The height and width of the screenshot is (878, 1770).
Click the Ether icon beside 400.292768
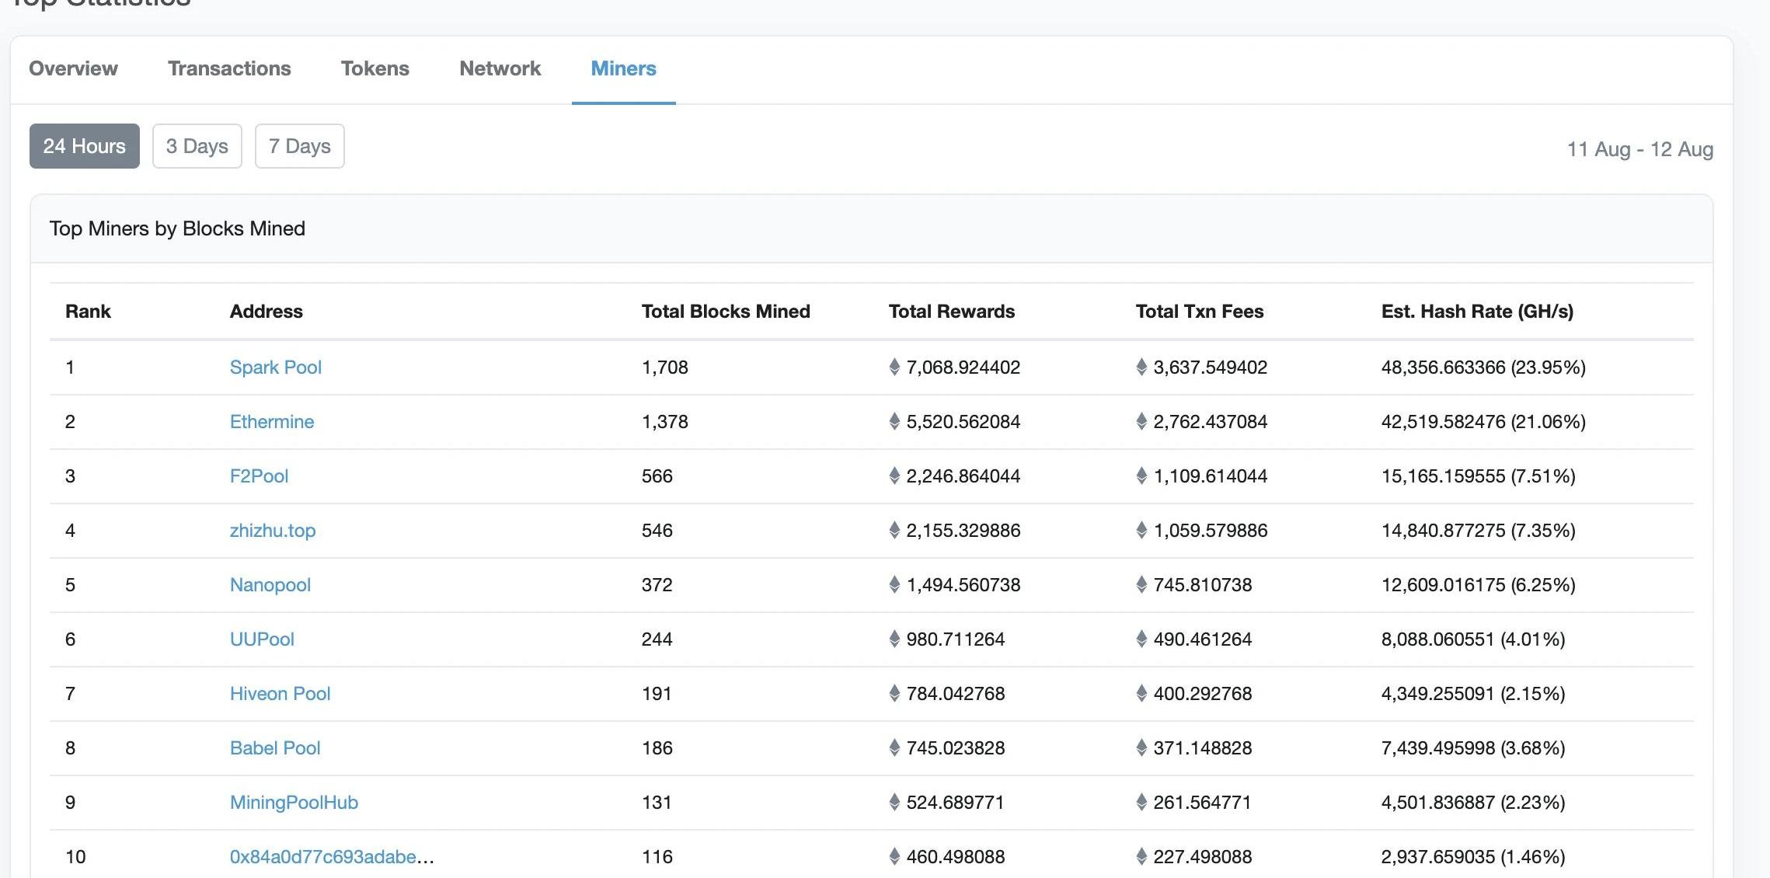(1141, 693)
